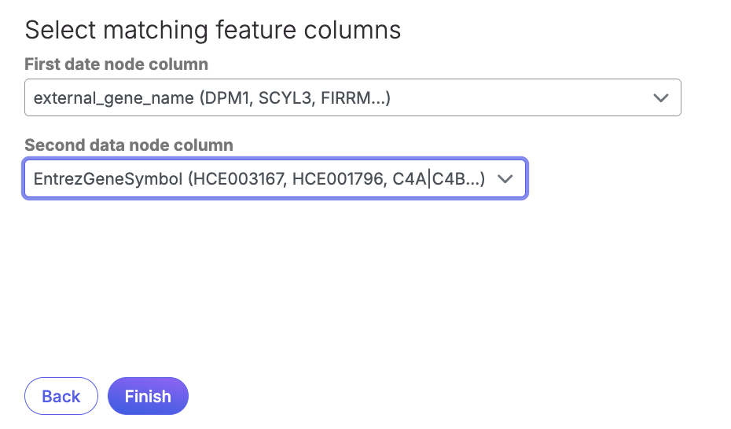Click the 'First date node column' label
Screen dimensions: 731x429
click(116, 64)
